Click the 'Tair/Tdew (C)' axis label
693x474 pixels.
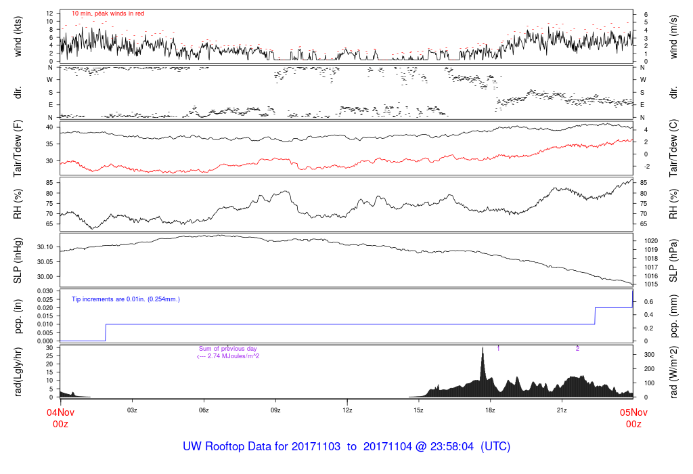pyautogui.click(x=673, y=148)
